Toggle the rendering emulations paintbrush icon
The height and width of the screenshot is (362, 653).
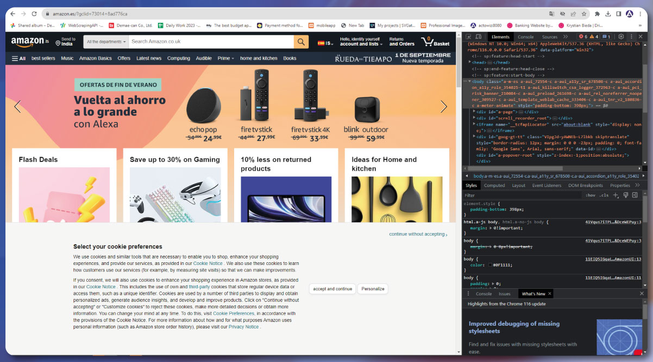coord(626,195)
